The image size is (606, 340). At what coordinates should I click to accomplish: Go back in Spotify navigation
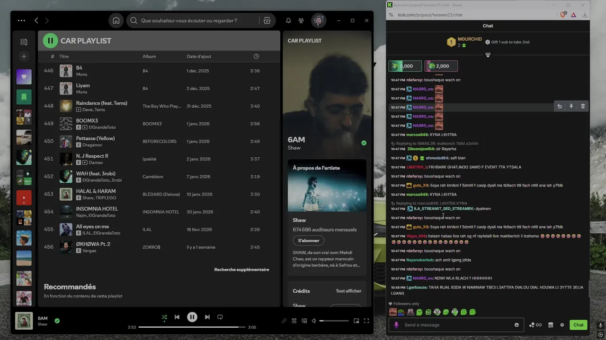coord(36,20)
